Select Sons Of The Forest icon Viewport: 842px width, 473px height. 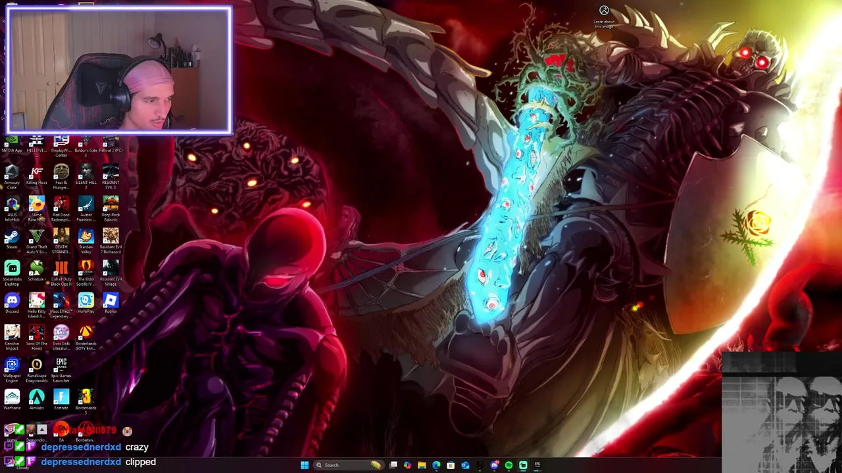pos(37,337)
